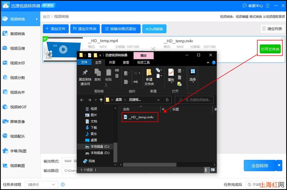Screen dimensions: 287x190
Task: Click the 添加文件 button
Action: pyautogui.click(x=56, y=29)
